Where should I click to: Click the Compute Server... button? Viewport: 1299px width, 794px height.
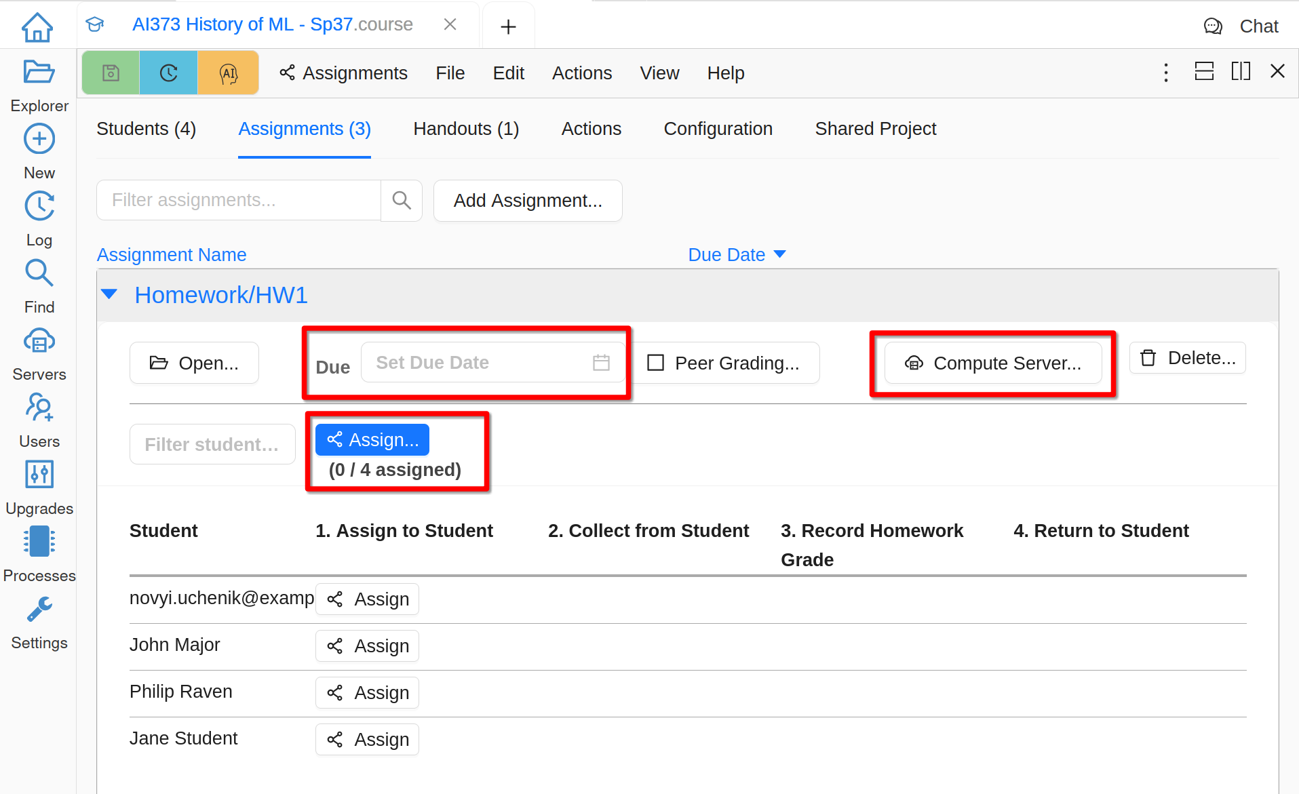click(993, 363)
